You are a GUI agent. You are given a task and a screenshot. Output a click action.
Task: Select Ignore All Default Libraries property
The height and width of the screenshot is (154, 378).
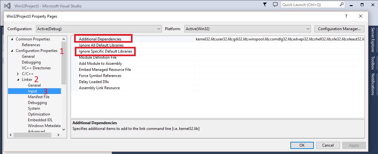101,45
